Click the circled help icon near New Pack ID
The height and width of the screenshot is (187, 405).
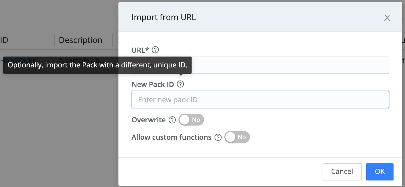click(180, 84)
